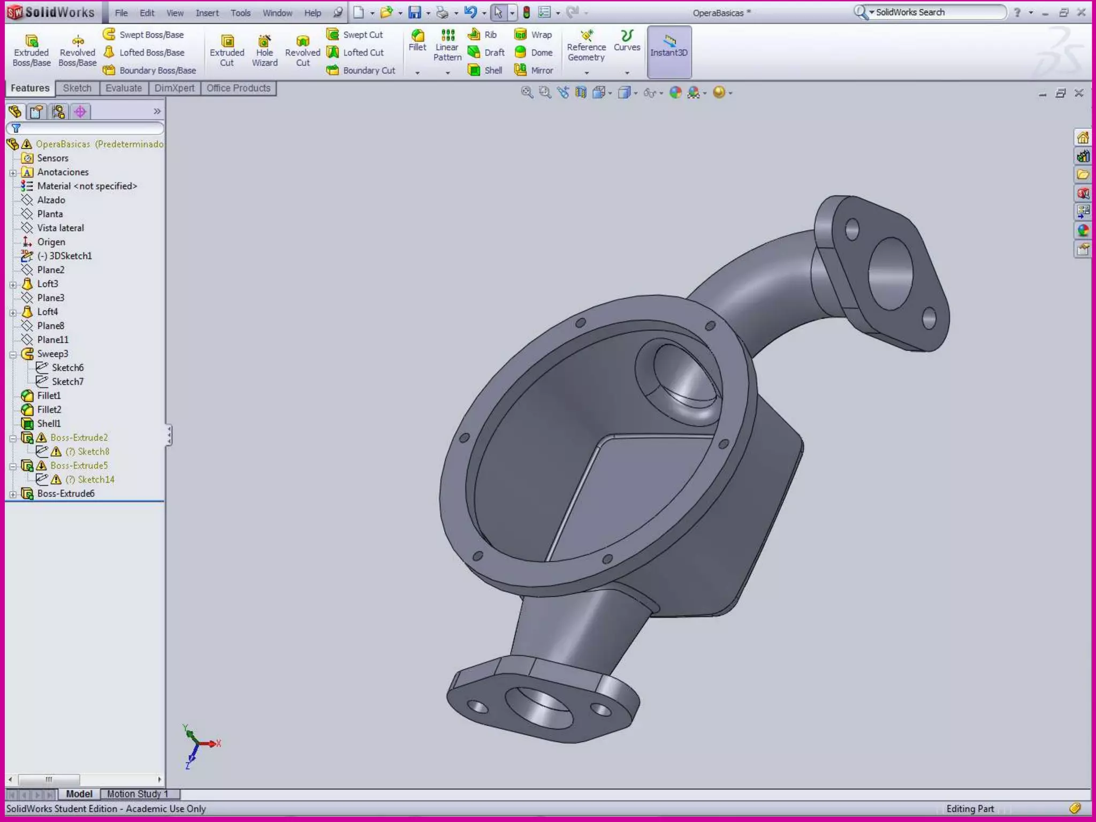The height and width of the screenshot is (822, 1096).
Task: Click the Zoom to Fit icon
Action: click(x=527, y=93)
